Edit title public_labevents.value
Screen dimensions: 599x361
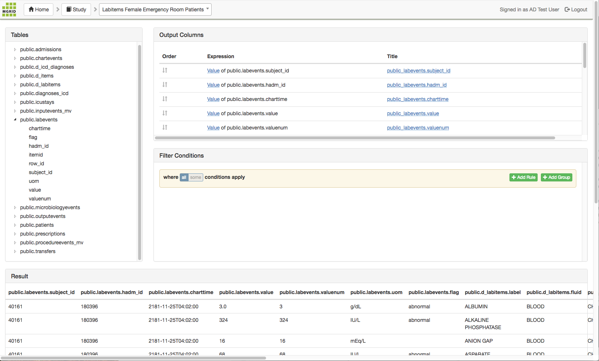(x=413, y=113)
